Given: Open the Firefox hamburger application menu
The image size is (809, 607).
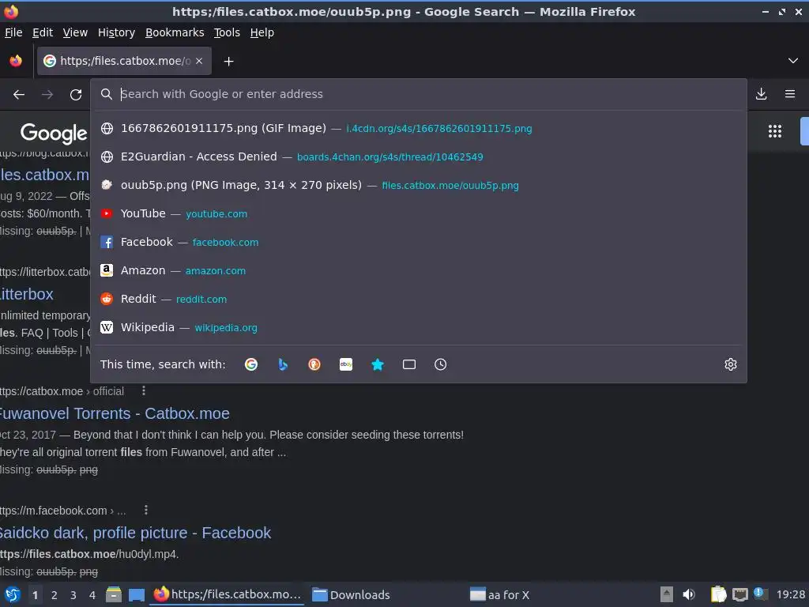Looking at the screenshot, I should (790, 94).
